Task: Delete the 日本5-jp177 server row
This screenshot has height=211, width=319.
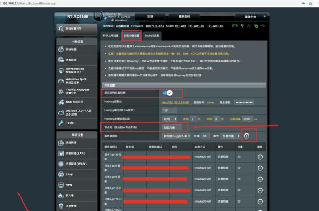Action: (x=260, y=202)
